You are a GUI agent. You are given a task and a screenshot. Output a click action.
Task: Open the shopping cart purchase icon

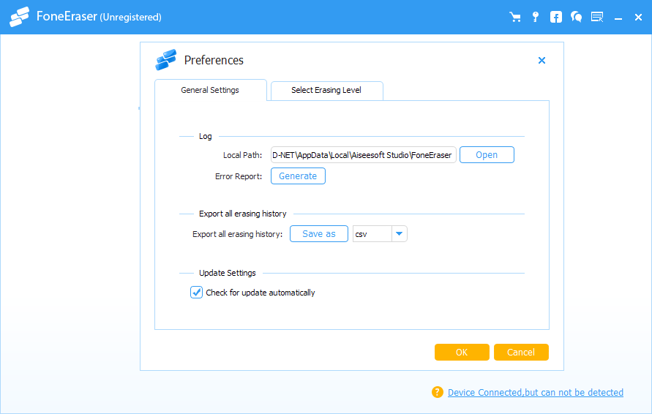514,17
